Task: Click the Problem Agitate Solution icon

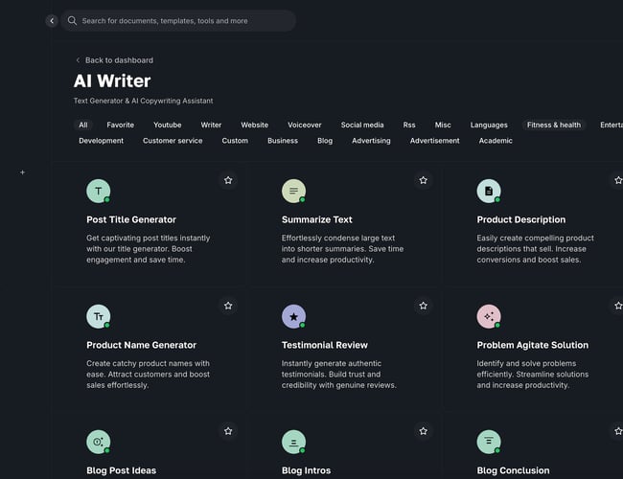Action: point(489,316)
